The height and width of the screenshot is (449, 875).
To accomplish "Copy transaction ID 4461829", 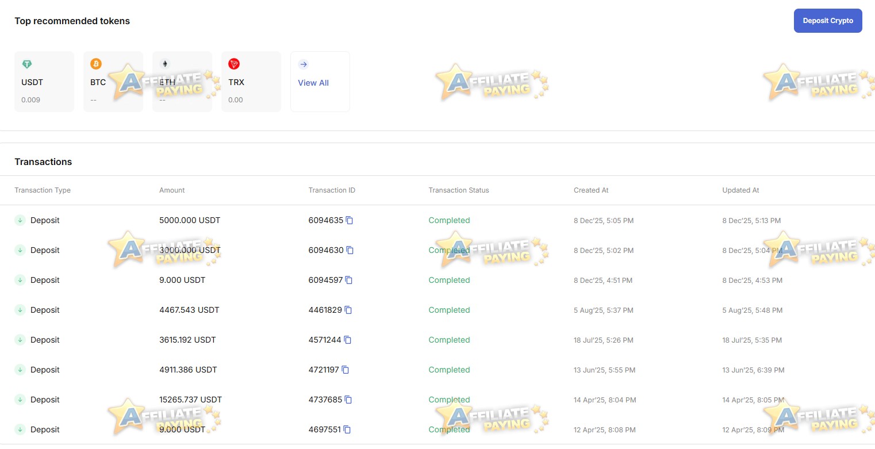I will 348,310.
